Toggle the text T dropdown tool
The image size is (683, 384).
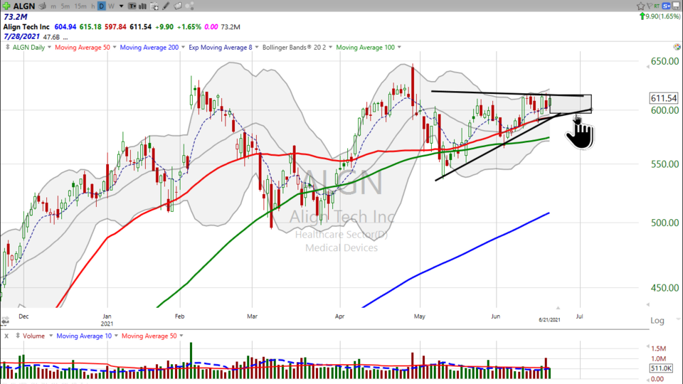(x=132, y=6)
